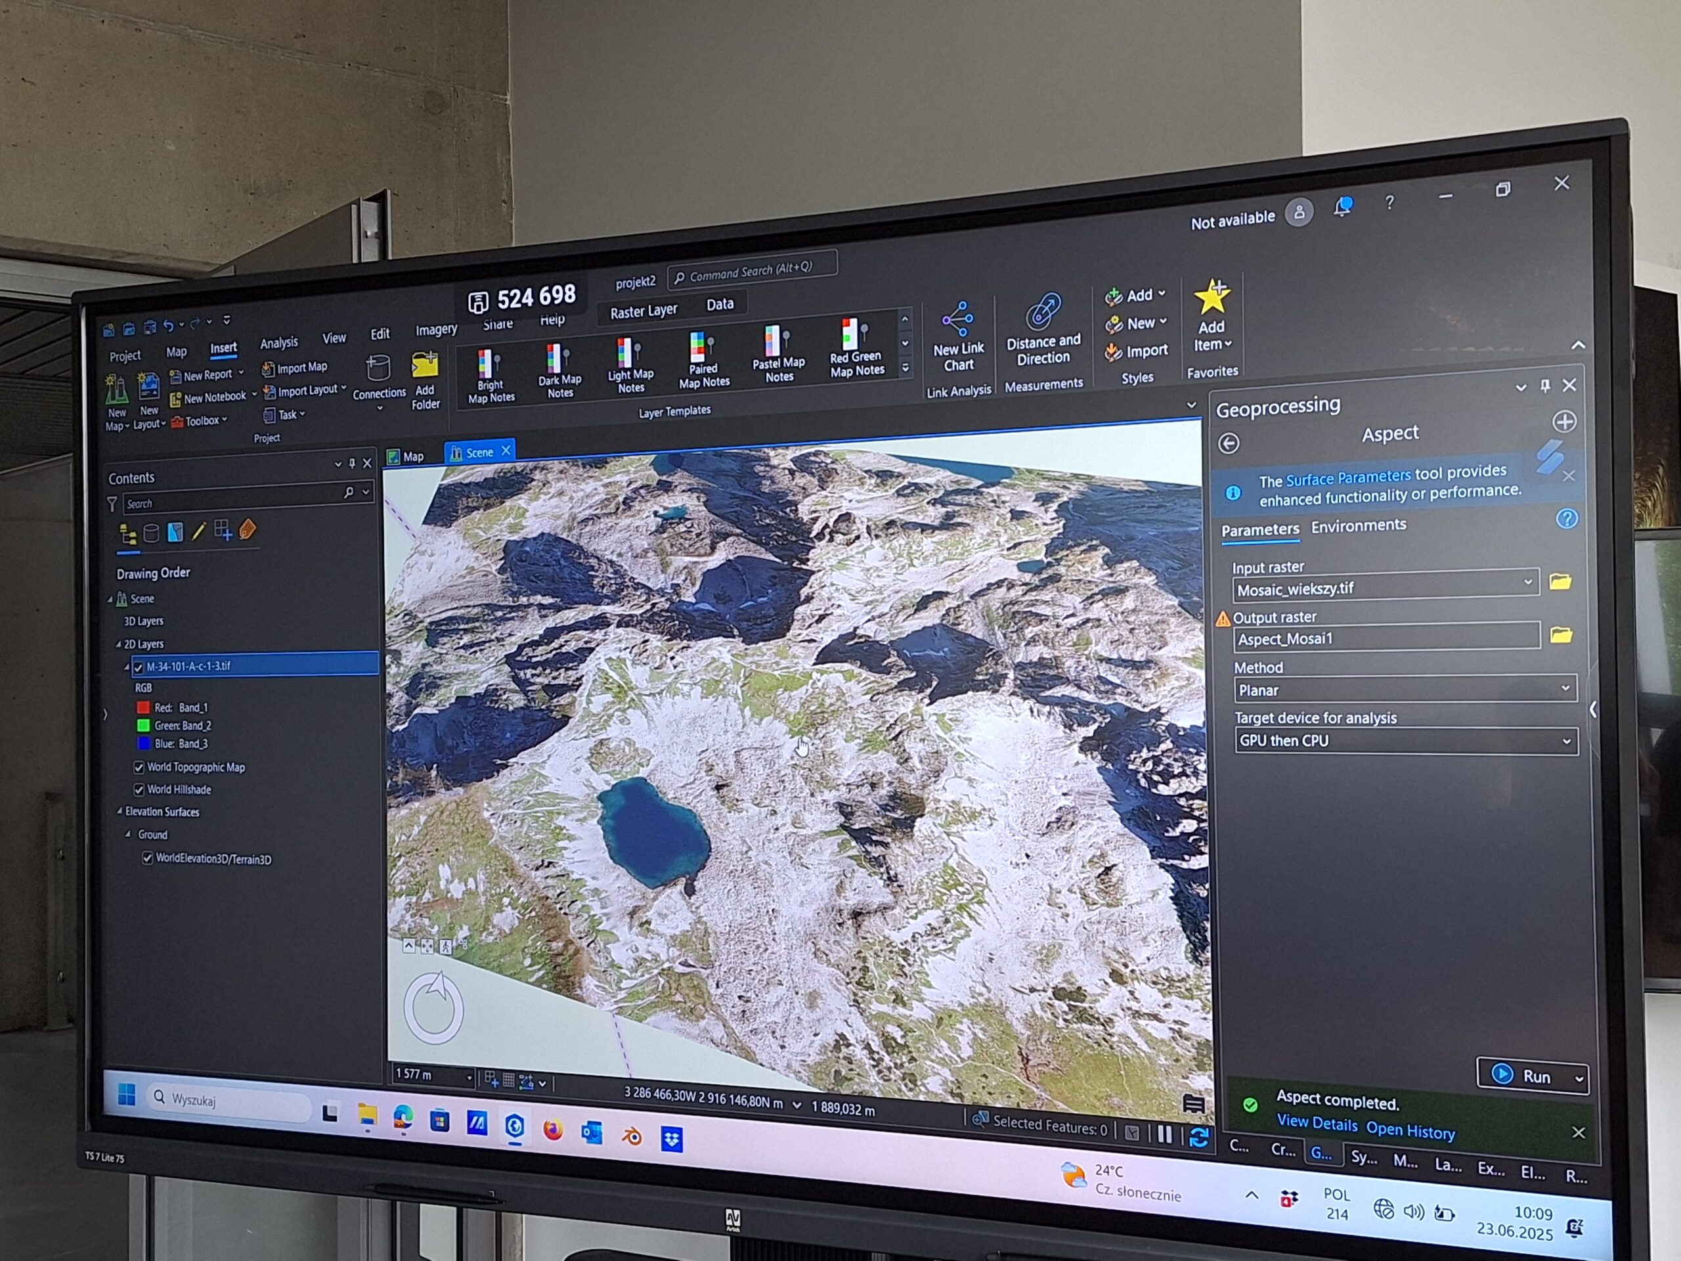Click the Output raster text field
1681x1261 pixels.
1386,637
